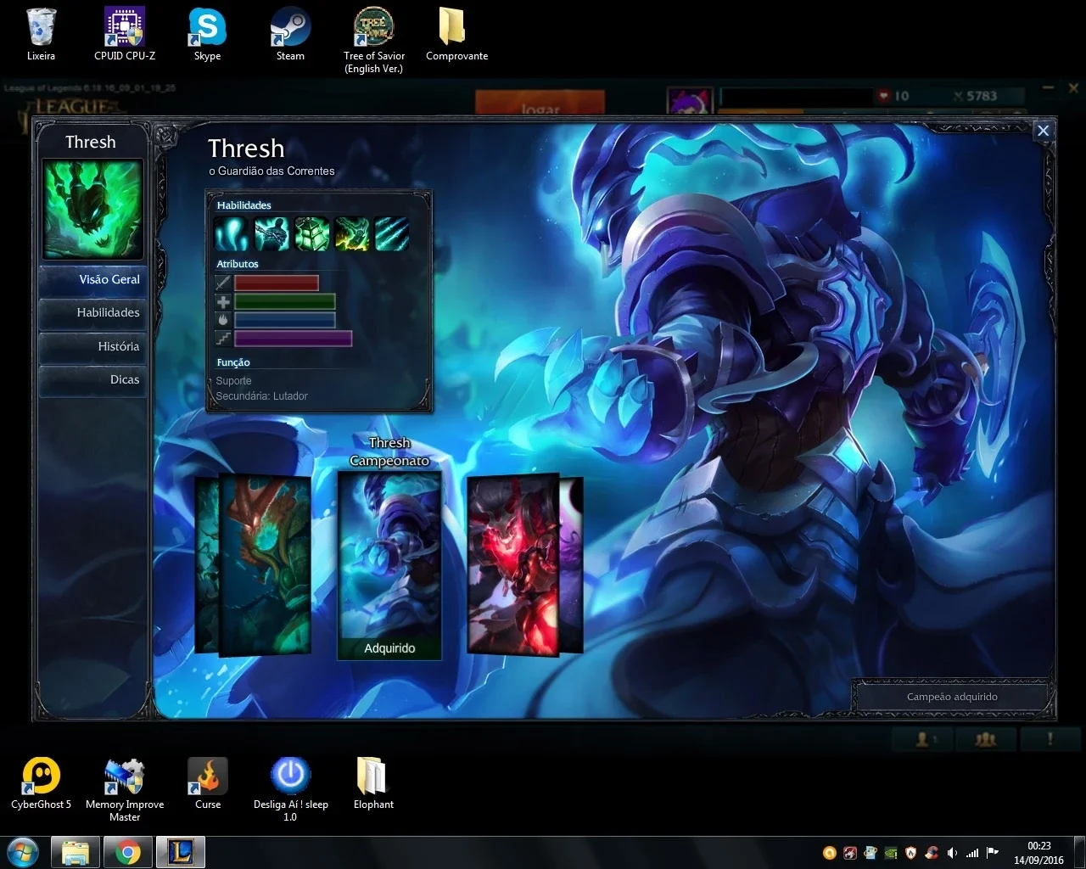This screenshot has width=1086, height=869.
Task: Click the Secundária: Lutador role text
Action: coord(261,396)
